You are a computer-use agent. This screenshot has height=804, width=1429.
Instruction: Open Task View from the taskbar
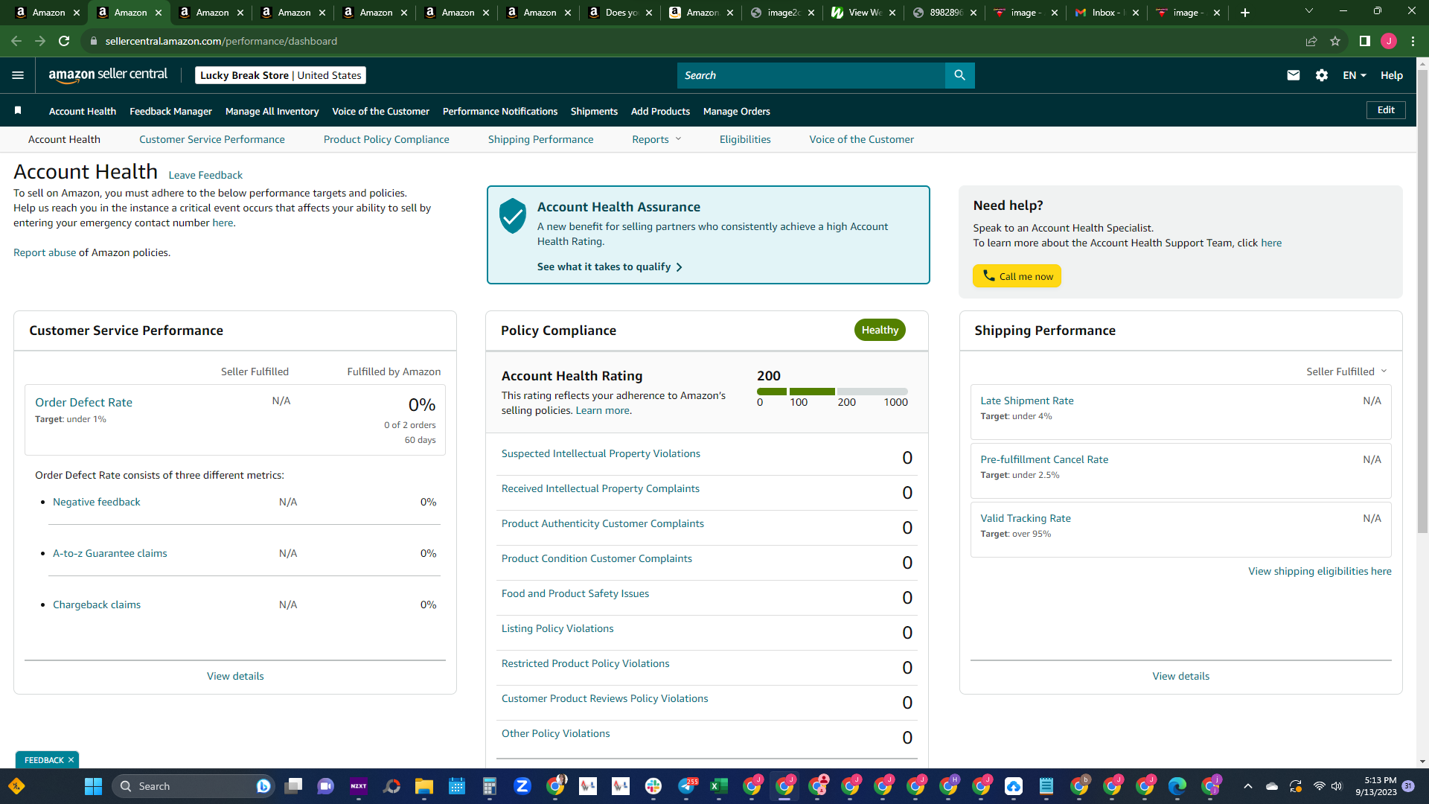click(293, 786)
